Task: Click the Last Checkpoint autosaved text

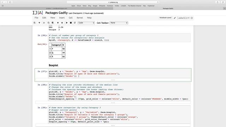Action: [86, 13]
